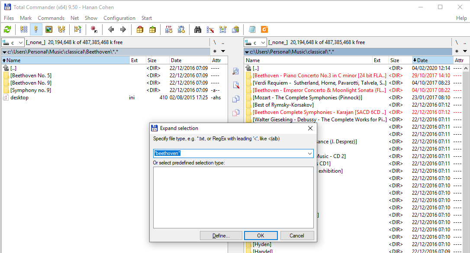Click the Define... button

[x=221, y=236]
